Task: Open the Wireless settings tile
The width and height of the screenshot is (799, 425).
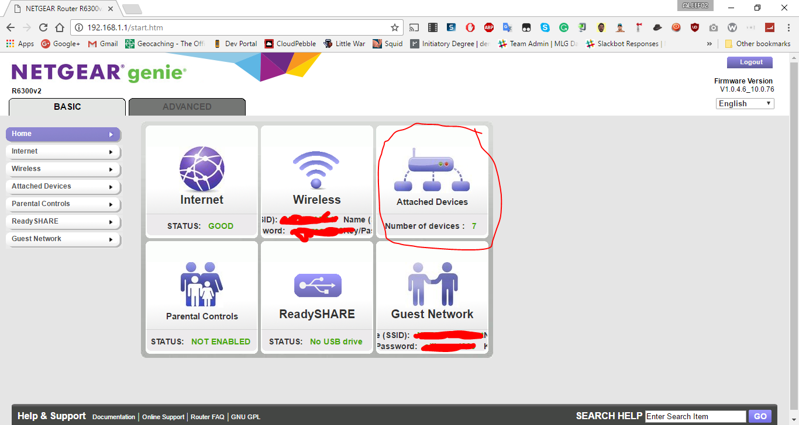Action: [316, 175]
